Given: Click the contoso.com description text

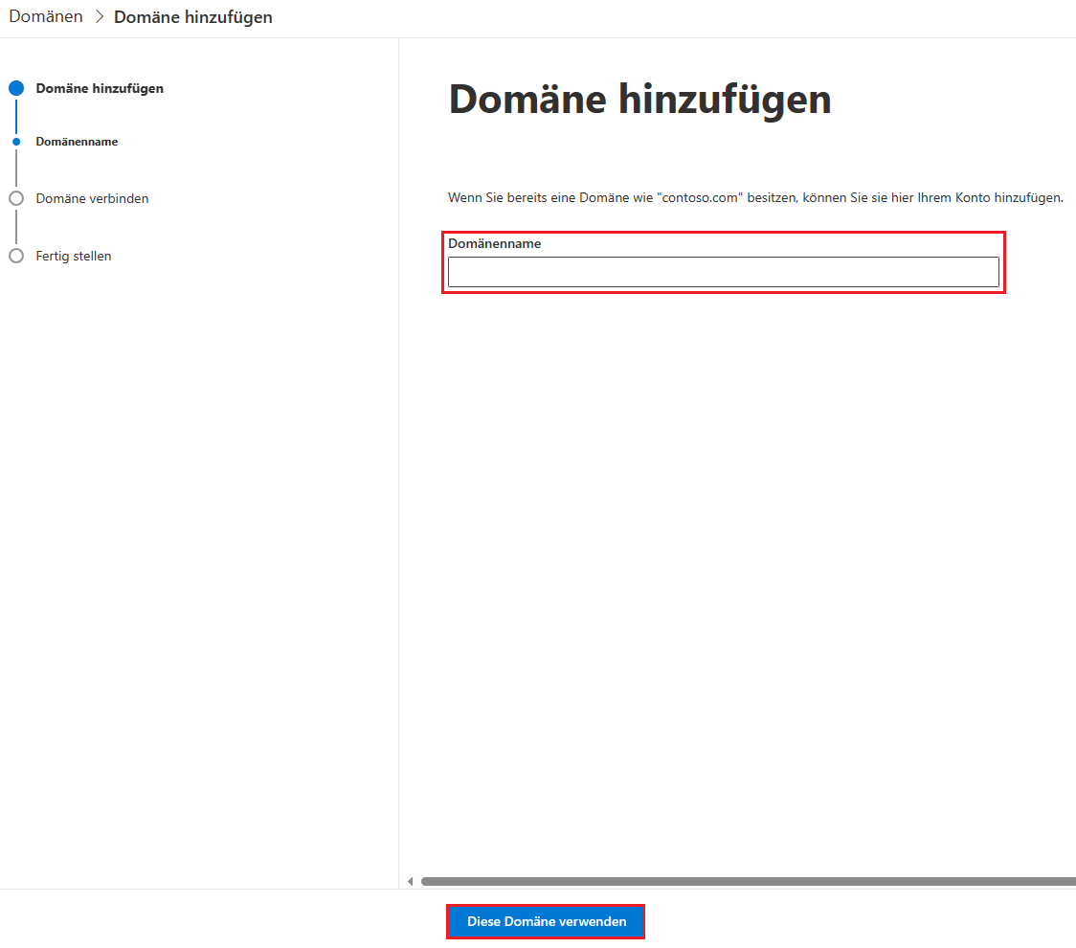Looking at the screenshot, I should point(755,197).
